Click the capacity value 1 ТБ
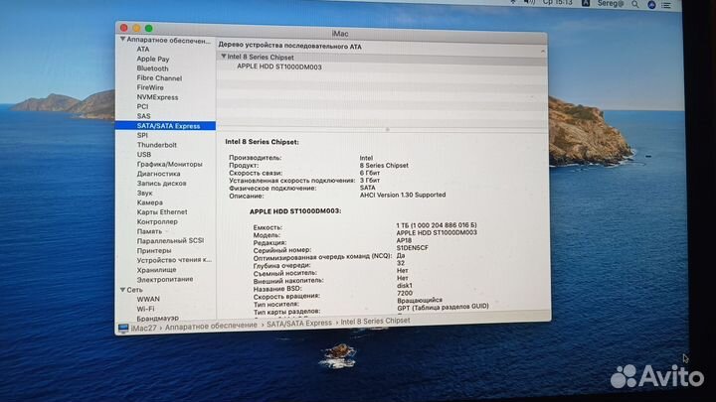Screen dimensions: 716x402 pos(437,225)
